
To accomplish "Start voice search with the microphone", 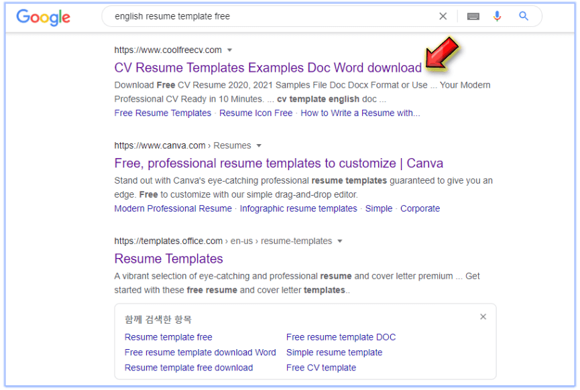I will pos(497,16).
